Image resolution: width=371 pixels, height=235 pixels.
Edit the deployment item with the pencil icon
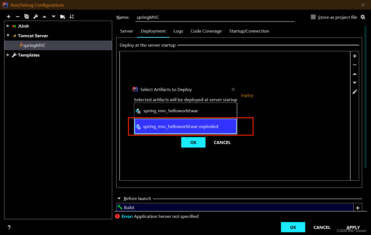click(355, 92)
